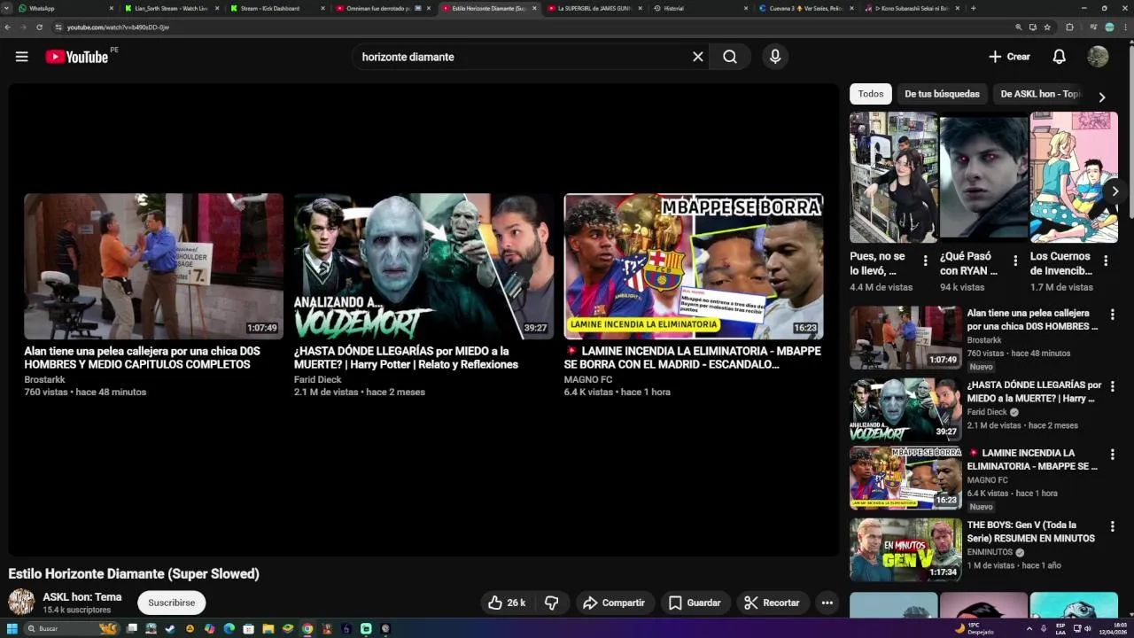This screenshot has height=638, width=1134.
Task: Click the Compartir share button
Action: [x=615, y=603]
